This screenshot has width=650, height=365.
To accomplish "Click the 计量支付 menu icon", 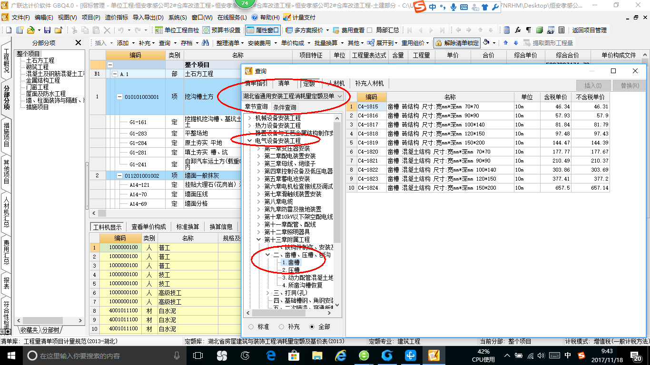I will click(x=287, y=17).
